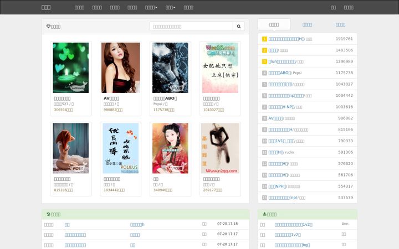Click the magnifier search button
This screenshot has width=399, height=249.
click(x=239, y=27)
